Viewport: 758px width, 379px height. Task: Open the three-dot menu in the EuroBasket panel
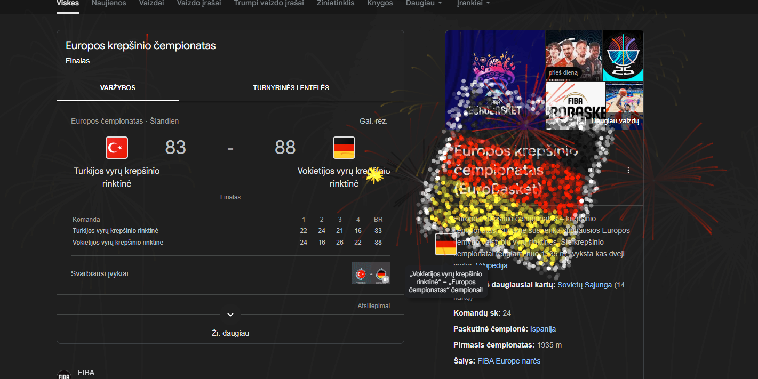click(628, 170)
